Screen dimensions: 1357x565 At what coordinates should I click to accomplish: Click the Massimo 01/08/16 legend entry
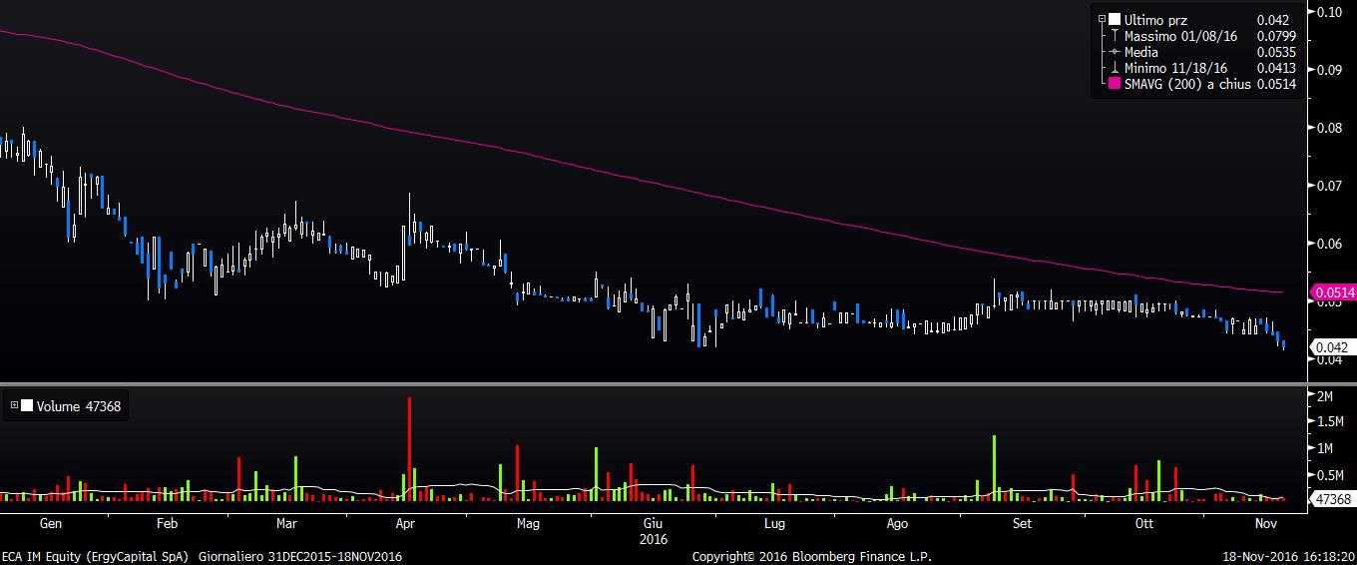pyautogui.click(x=1180, y=36)
